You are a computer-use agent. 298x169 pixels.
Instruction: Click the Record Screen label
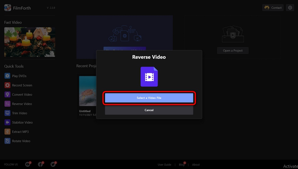pyautogui.click(x=22, y=85)
